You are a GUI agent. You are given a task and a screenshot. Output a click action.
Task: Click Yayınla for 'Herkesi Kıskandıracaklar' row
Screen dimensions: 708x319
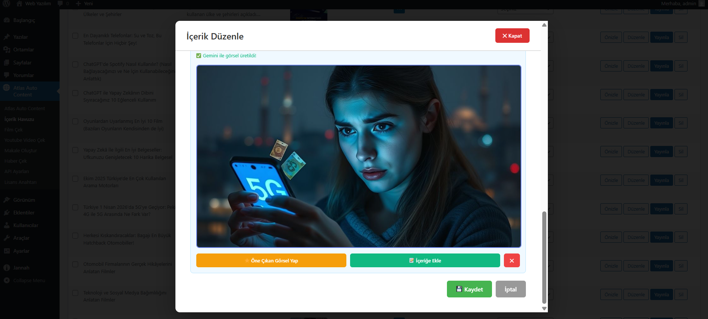[661, 237]
